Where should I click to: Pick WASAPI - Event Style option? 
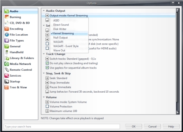(x=69, y=46)
